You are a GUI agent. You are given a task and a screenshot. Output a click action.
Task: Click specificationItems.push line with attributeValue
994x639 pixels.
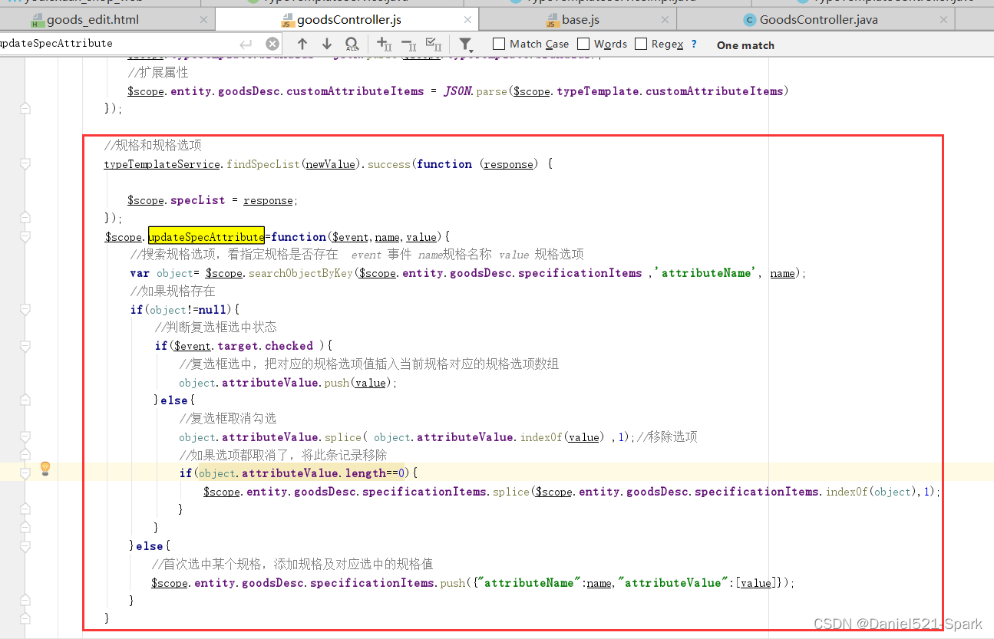473,583
